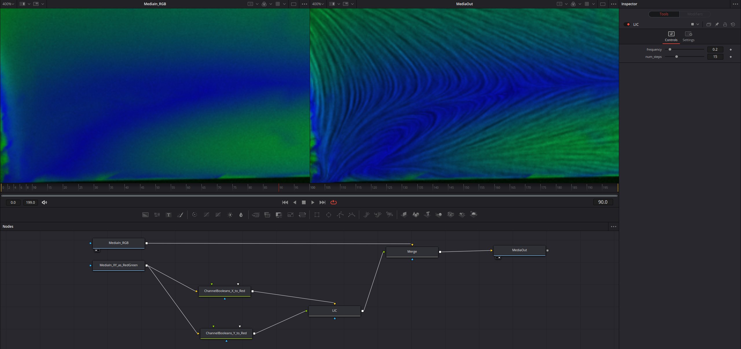
Task: Toggle loop playback mode
Action: pyautogui.click(x=333, y=202)
